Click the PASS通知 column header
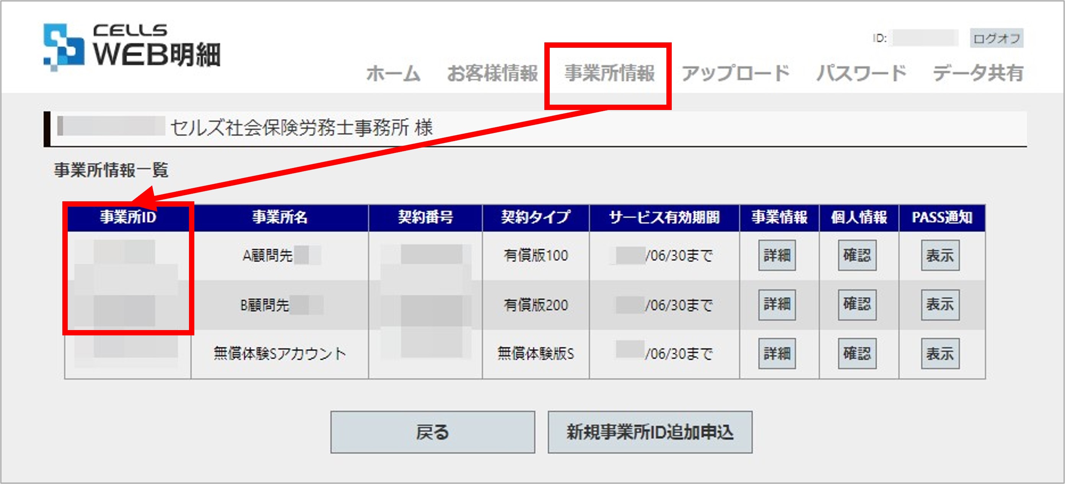Image resolution: width=1065 pixels, height=484 pixels. (942, 217)
